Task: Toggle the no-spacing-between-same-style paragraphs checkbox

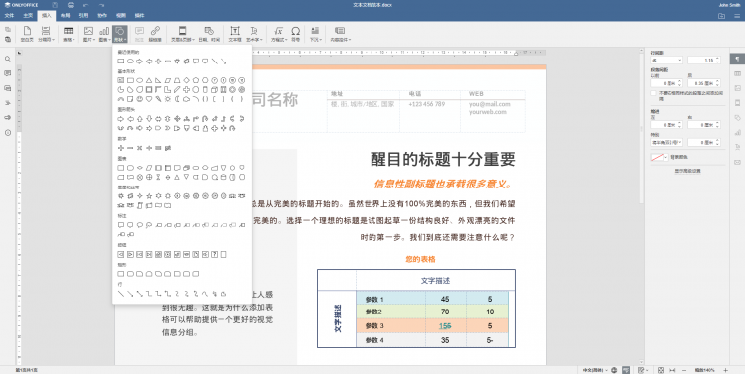Action: pos(654,93)
